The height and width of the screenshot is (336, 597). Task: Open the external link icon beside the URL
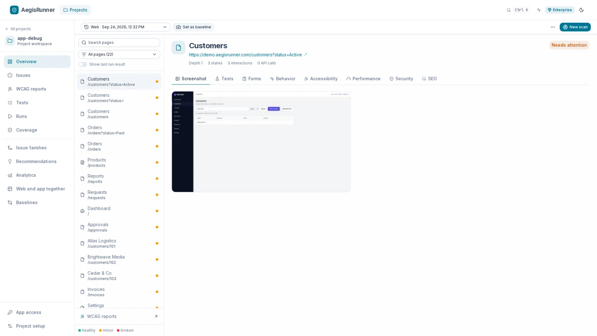305,55
